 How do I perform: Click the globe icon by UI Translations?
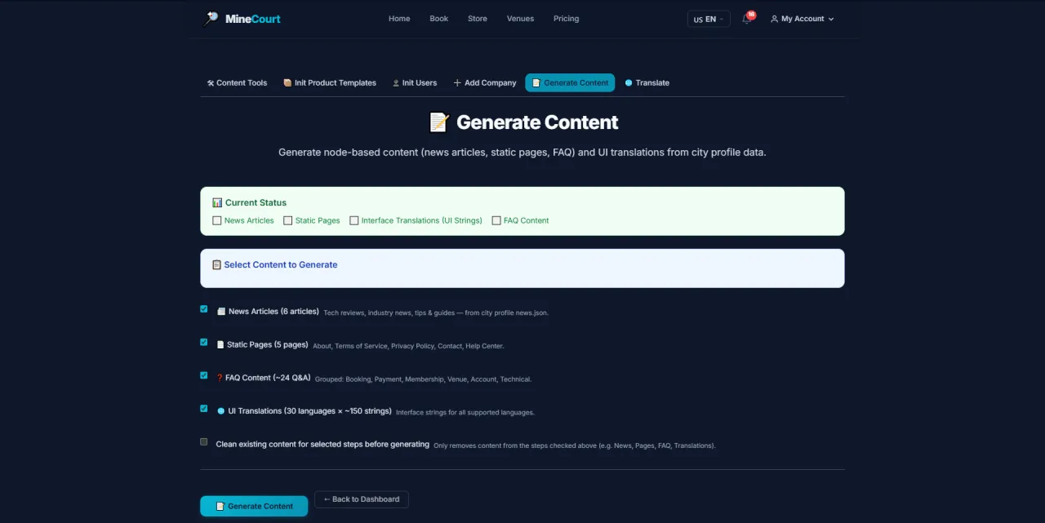click(x=221, y=411)
